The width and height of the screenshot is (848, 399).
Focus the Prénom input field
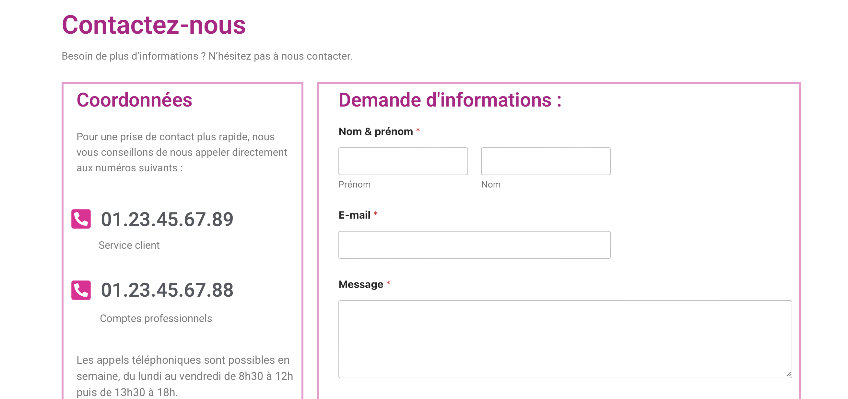pyautogui.click(x=403, y=161)
